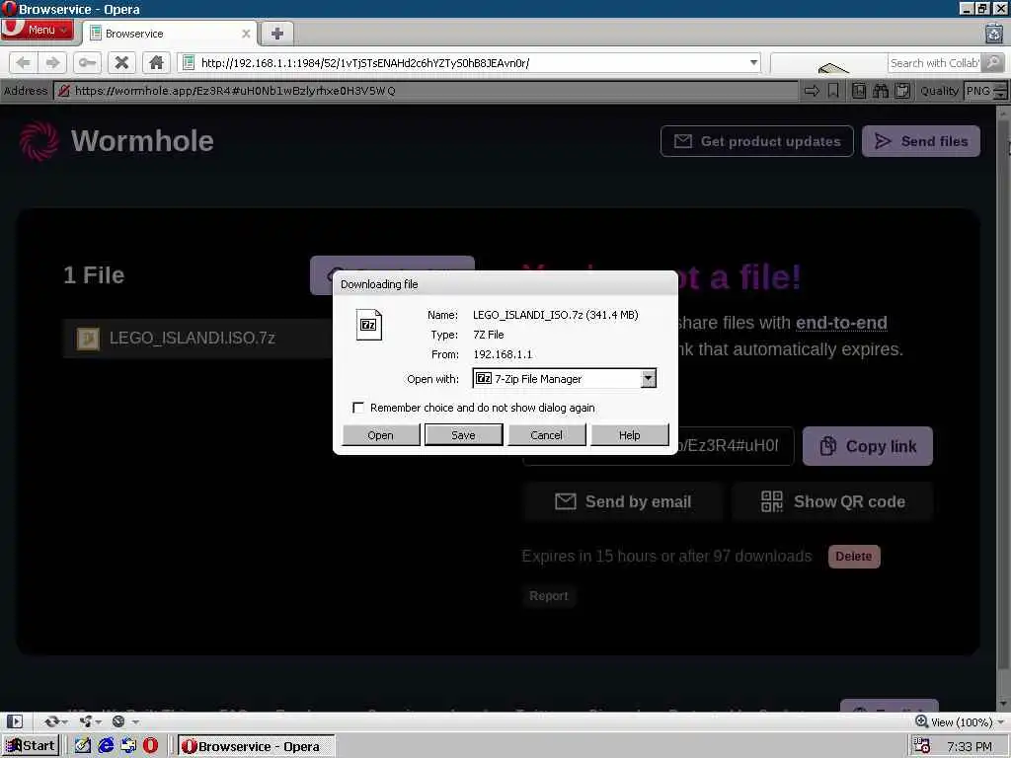1011x758 pixels.
Task: Open a new tab with plus button
Action: pyautogui.click(x=277, y=34)
